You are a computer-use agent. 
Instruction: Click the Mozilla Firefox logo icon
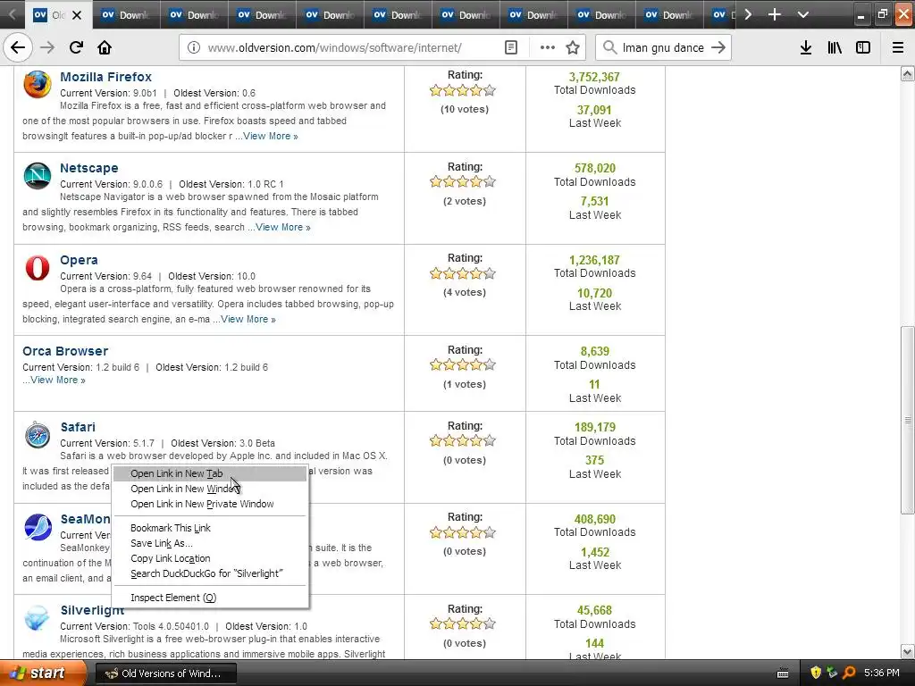(x=38, y=85)
